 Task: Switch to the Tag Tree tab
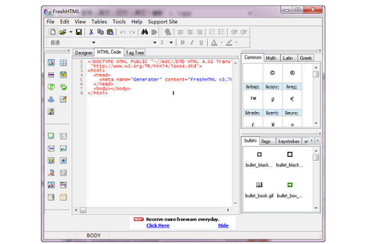coord(134,53)
